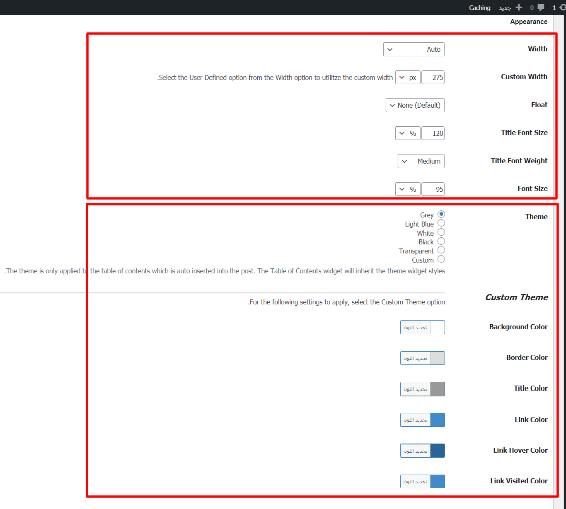566x509 pixels.
Task: Open the Custom Width px unit dropdown
Action: click(x=408, y=77)
